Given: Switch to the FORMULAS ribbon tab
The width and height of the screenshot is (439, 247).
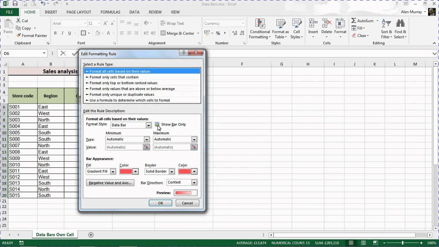Looking at the screenshot, I should (x=110, y=12).
